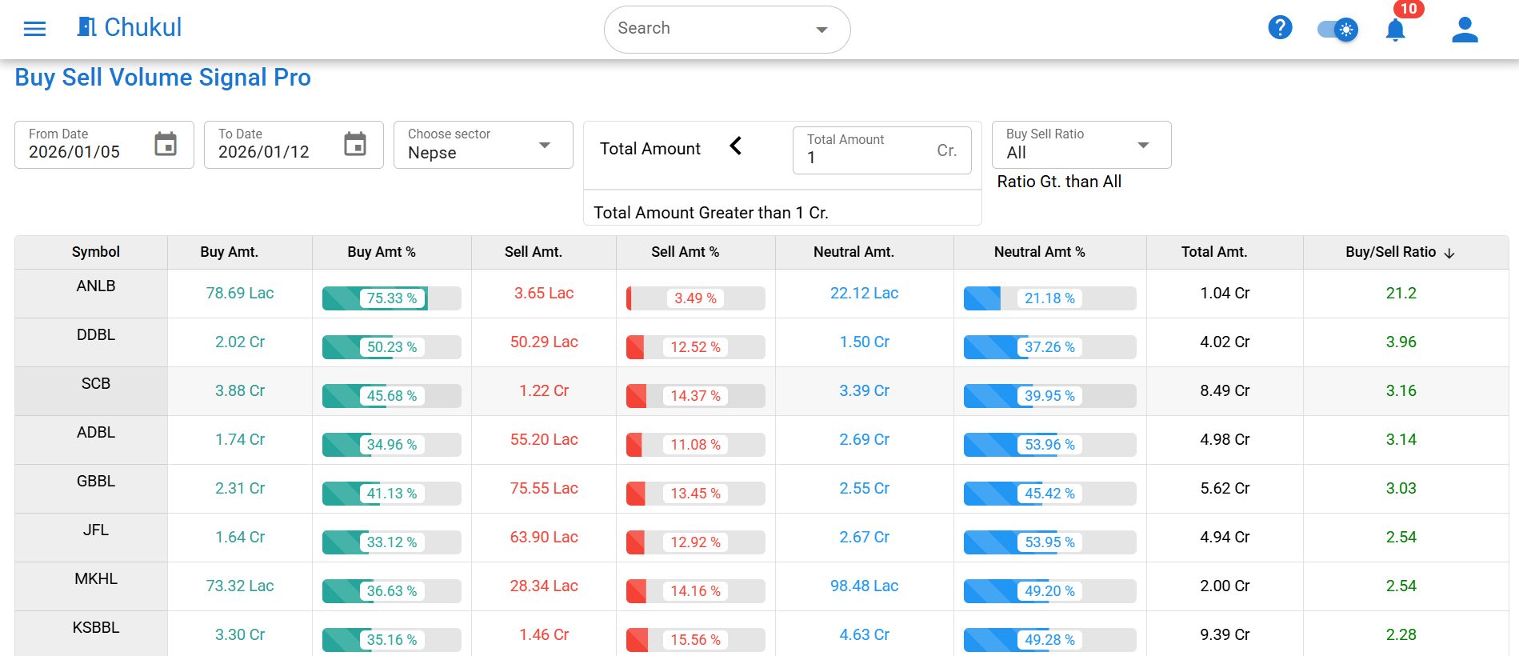Click the 21.2 buy/sell ratio value
The height and width of the screenshot is (656, 1519).
1401,293
